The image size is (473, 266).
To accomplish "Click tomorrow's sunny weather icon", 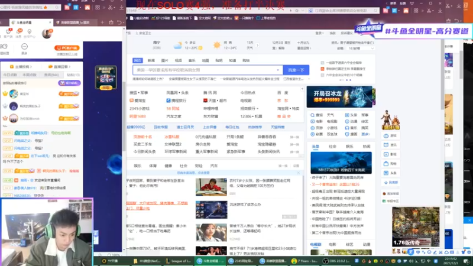I will pos(216,46).
